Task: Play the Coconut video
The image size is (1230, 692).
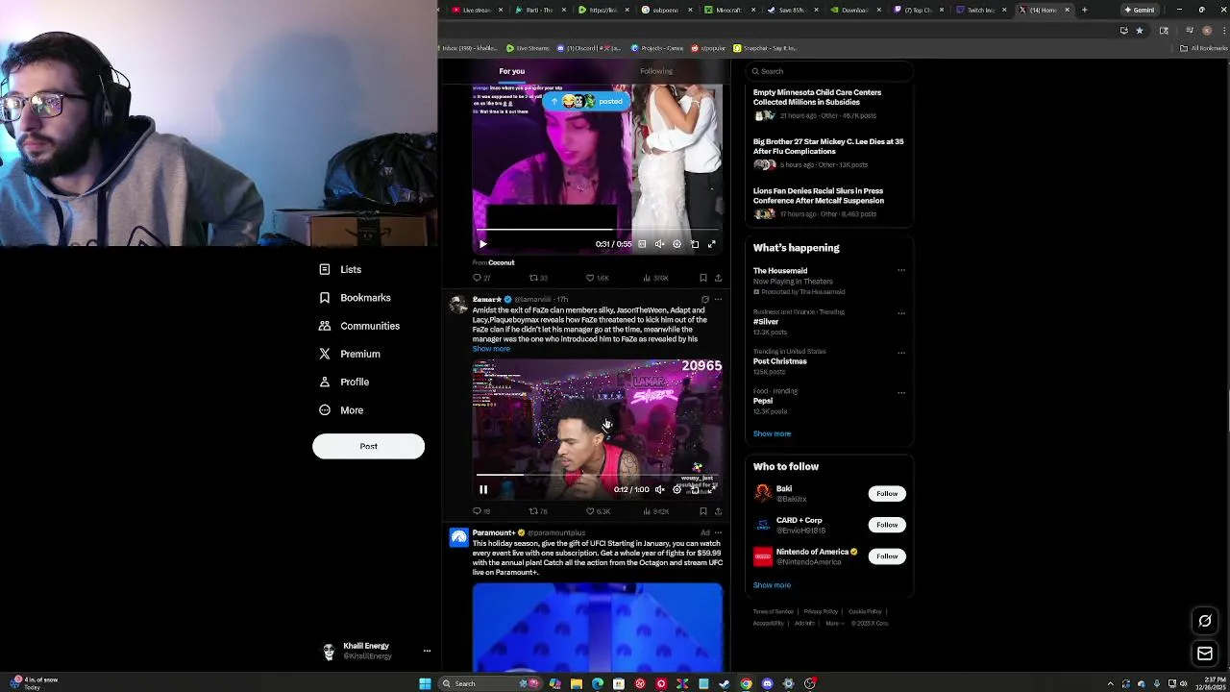Action: (483, 244)
